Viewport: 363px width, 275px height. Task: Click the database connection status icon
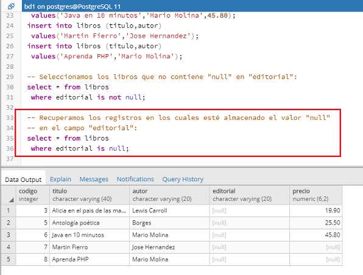pos(11,6)
